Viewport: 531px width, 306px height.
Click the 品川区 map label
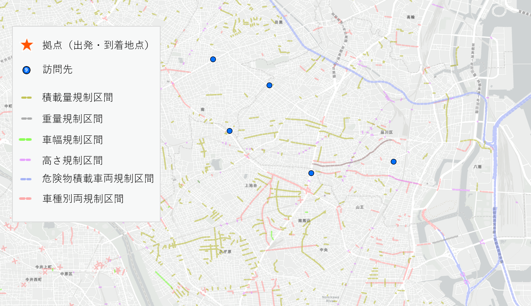[386, 132]
